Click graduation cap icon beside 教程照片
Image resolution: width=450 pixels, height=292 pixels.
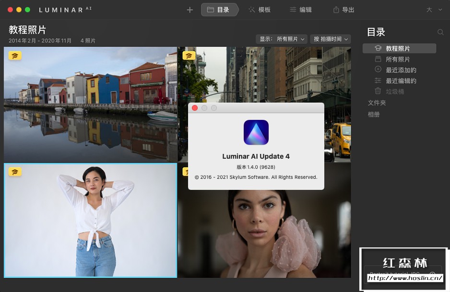[378, 48]
